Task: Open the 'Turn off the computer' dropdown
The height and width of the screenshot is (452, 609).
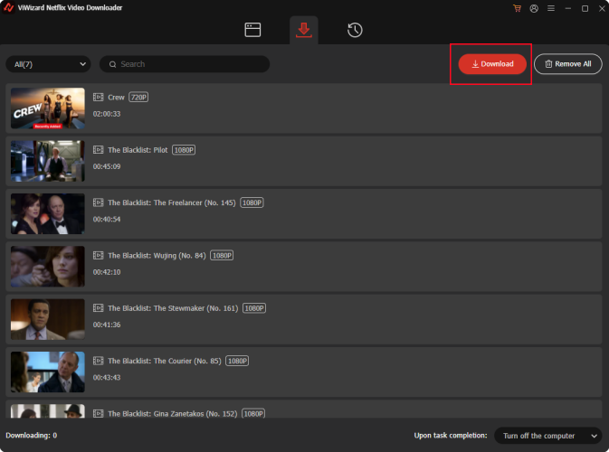Action: tap(548, 436)
